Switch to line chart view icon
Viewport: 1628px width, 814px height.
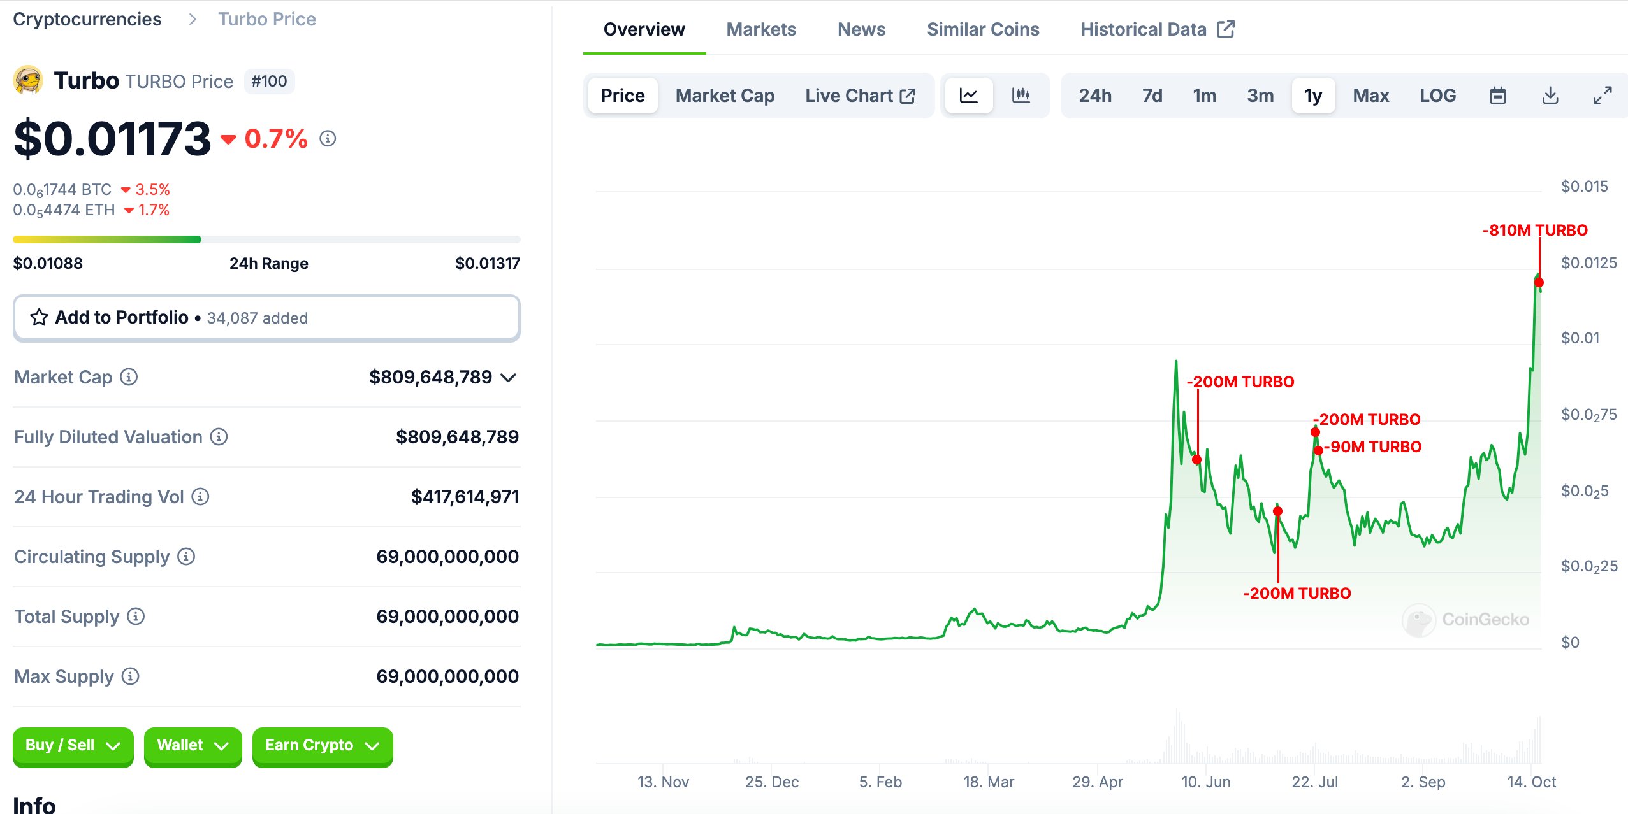point(968,96)
